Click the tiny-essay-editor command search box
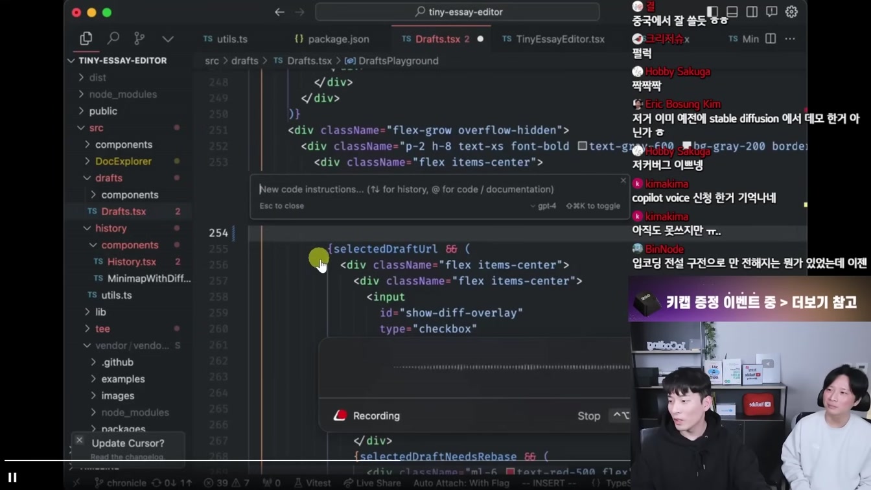 458,12
